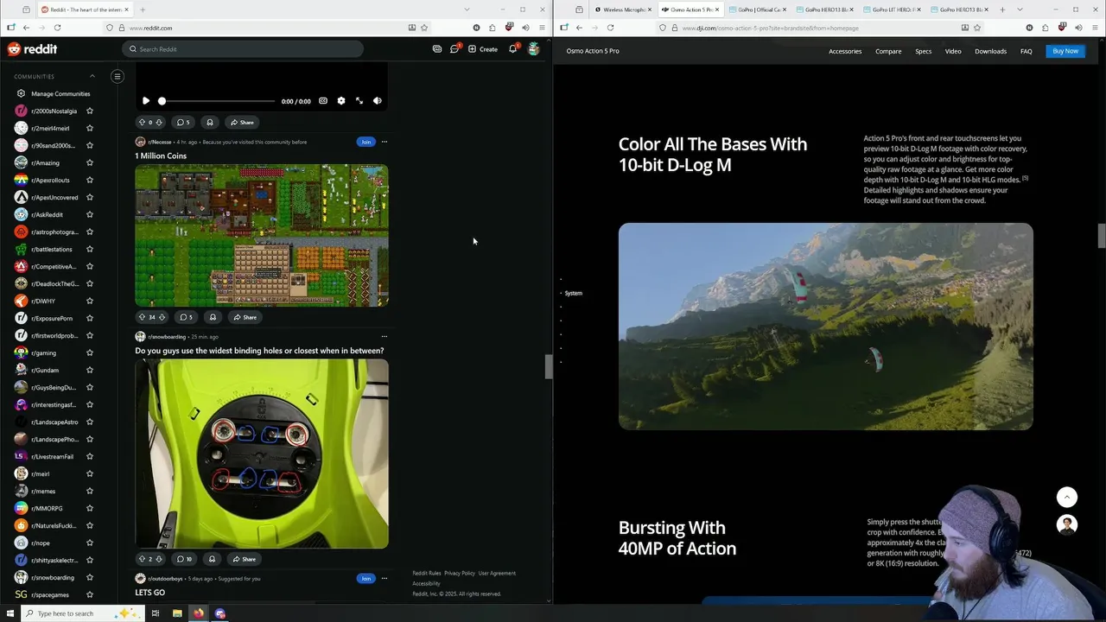Downvote the 1 Million Coins post
Image resolution: width=1106 pixels, height=622 pixels.
(162, 317)
